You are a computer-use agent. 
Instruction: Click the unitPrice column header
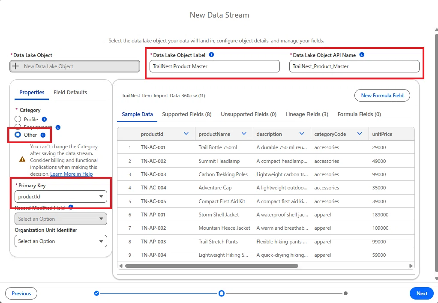coord(391,134)
